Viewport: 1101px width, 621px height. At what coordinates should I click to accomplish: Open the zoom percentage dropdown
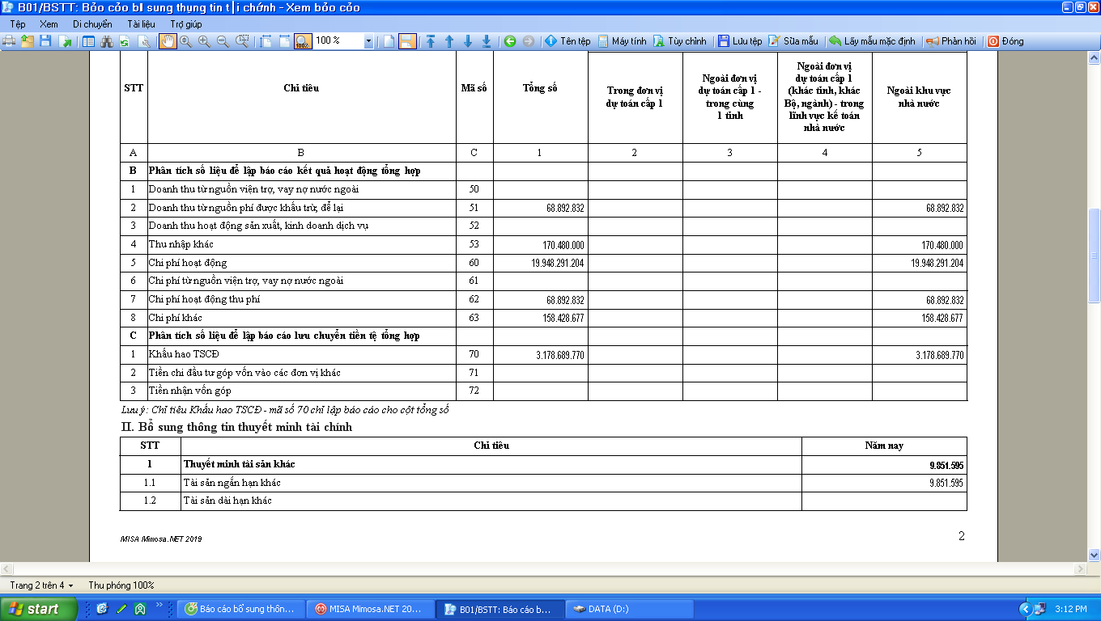(x=368, y=41)
